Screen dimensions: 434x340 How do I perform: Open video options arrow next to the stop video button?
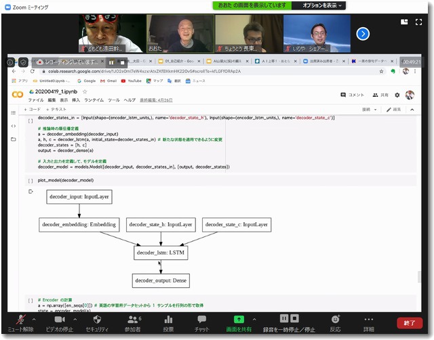tap(75, 319)
